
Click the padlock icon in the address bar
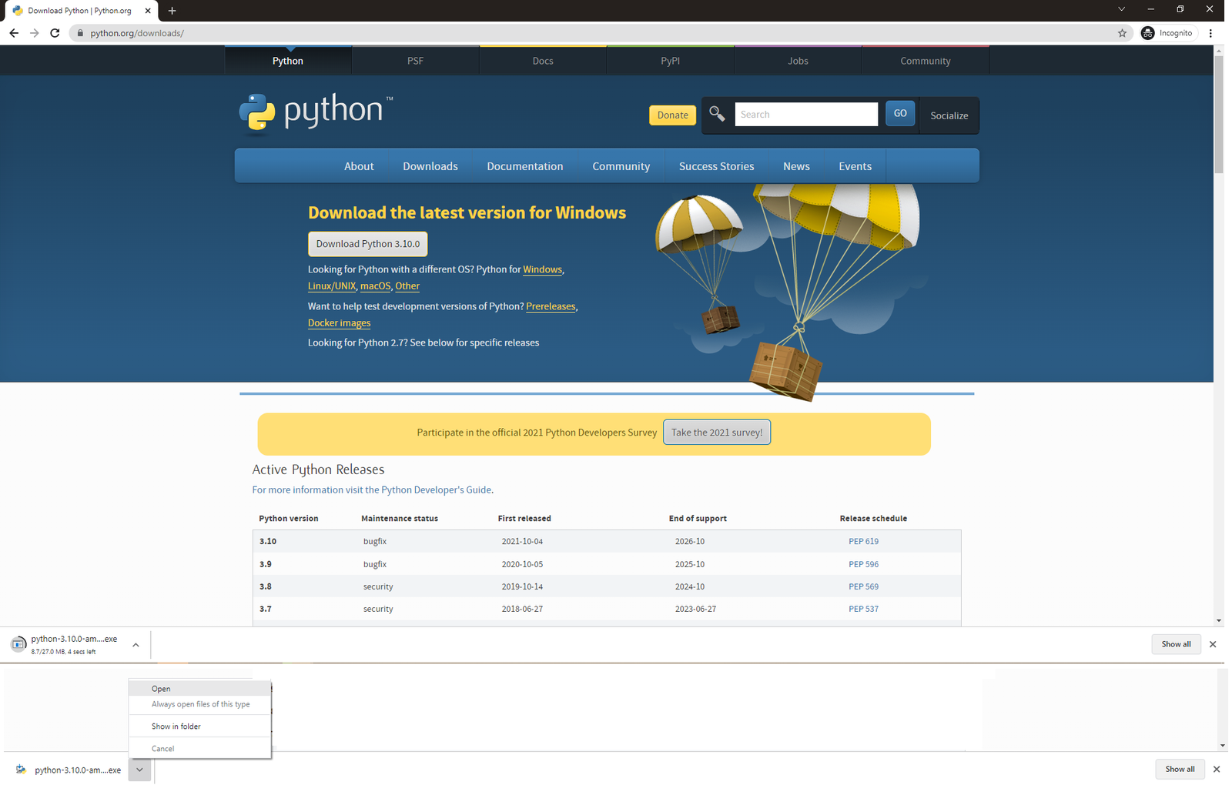(x=79, y=33)
